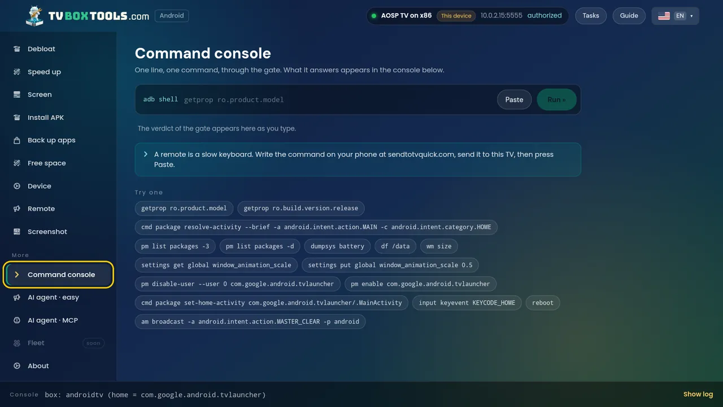This screenshot has width=723, height=407.
Task: Click the Run button
Action: point(556,99)
